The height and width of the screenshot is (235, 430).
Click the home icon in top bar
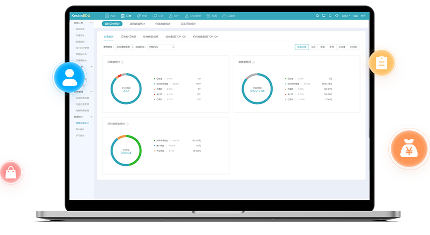click(x=317, y=15)
